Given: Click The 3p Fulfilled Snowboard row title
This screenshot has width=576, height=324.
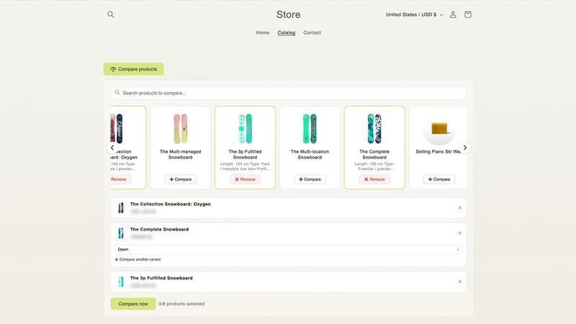Looking at the screenshot, I should (161, 278).
